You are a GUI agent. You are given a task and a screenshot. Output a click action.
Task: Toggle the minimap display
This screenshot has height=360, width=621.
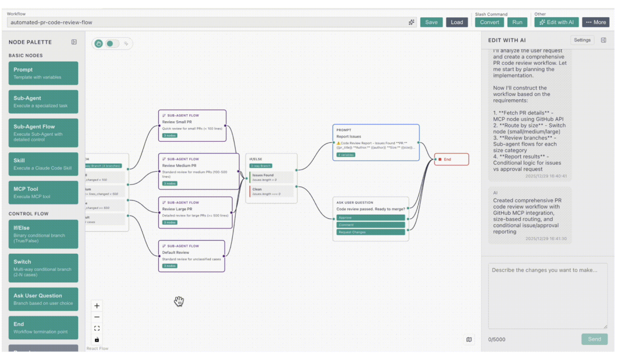(x=469, y=339)
